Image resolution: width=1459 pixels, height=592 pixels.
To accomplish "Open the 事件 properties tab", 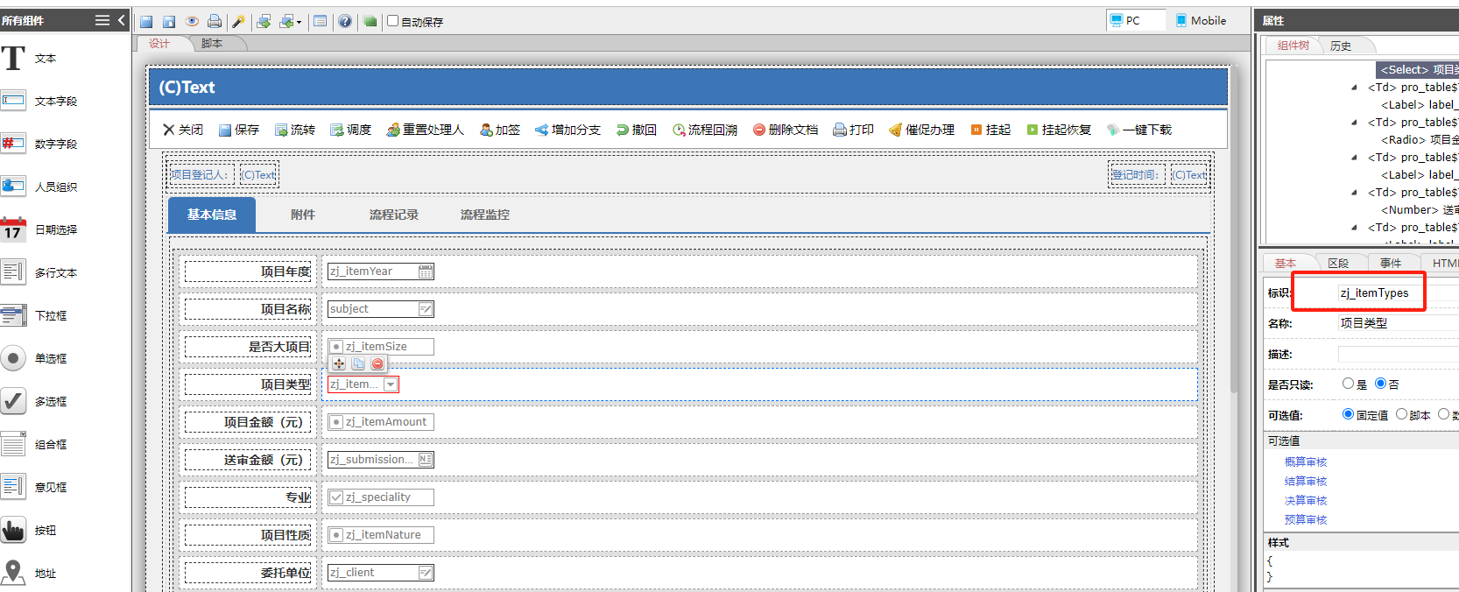I will 1391,263.
